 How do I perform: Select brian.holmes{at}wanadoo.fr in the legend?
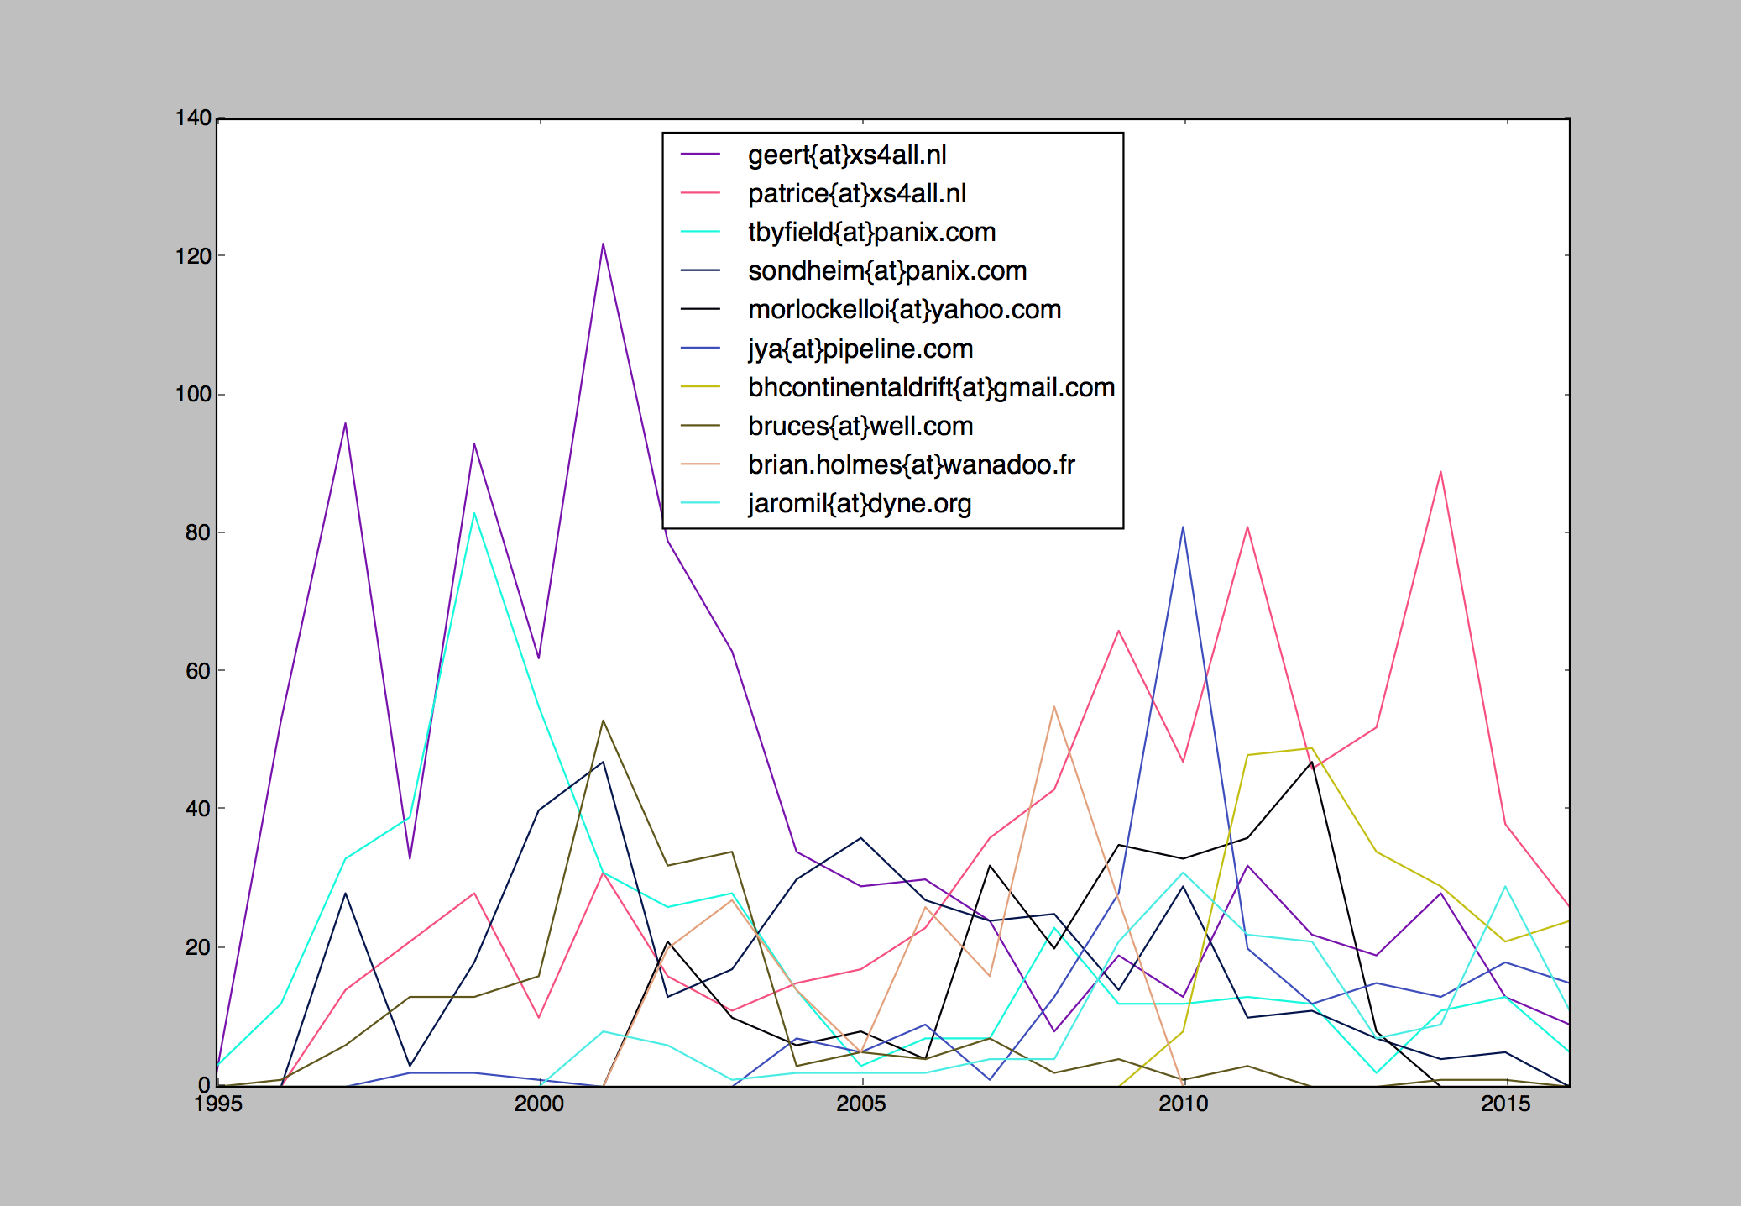coord(912,464)
